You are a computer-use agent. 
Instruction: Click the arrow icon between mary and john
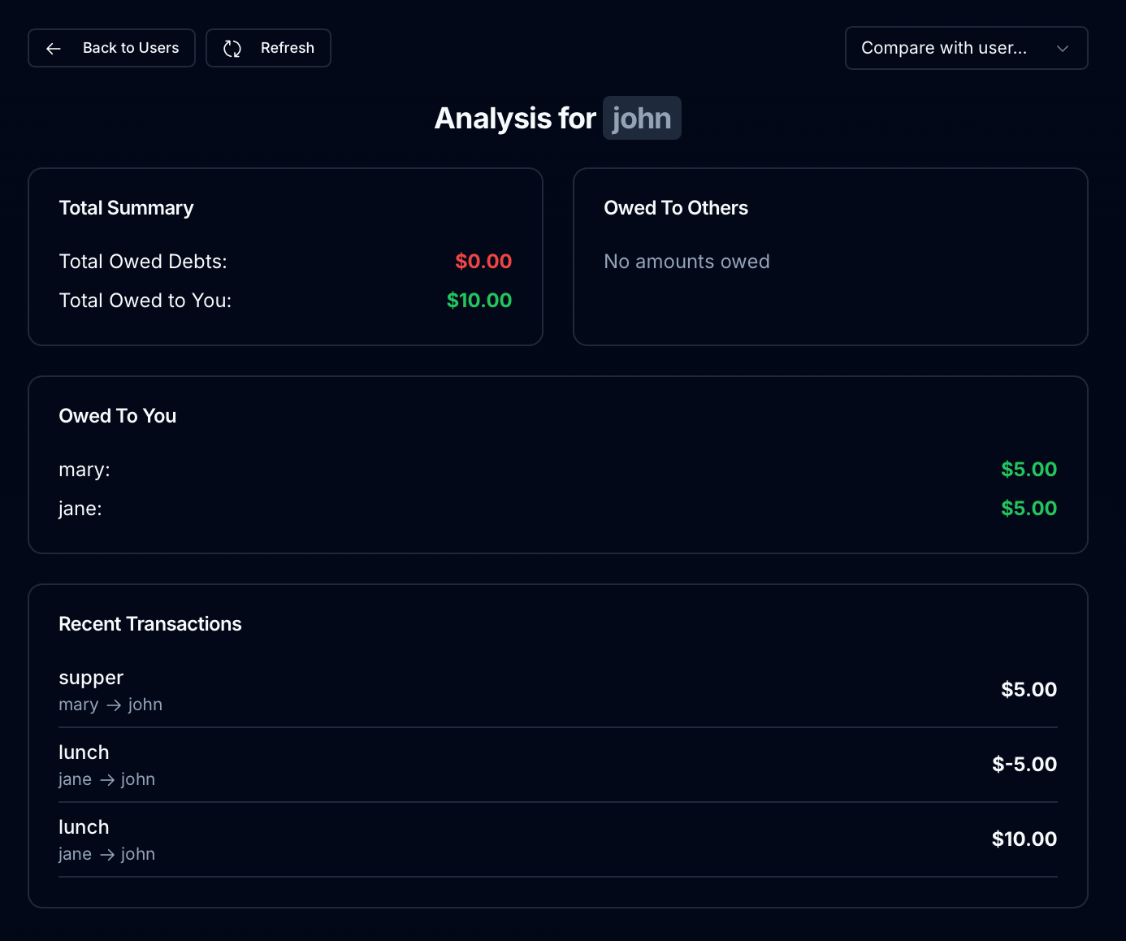click(x=114, y=705)
